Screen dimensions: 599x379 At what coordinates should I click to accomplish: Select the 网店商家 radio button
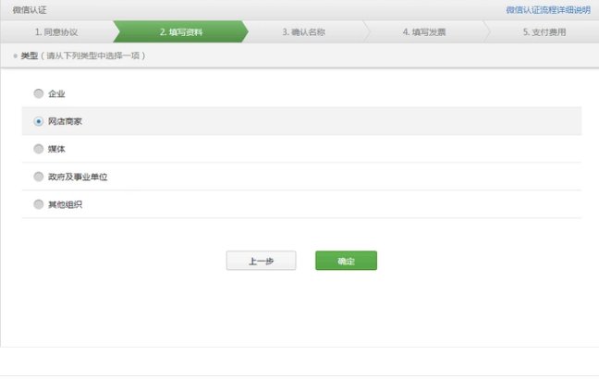(x=38, y=121)
